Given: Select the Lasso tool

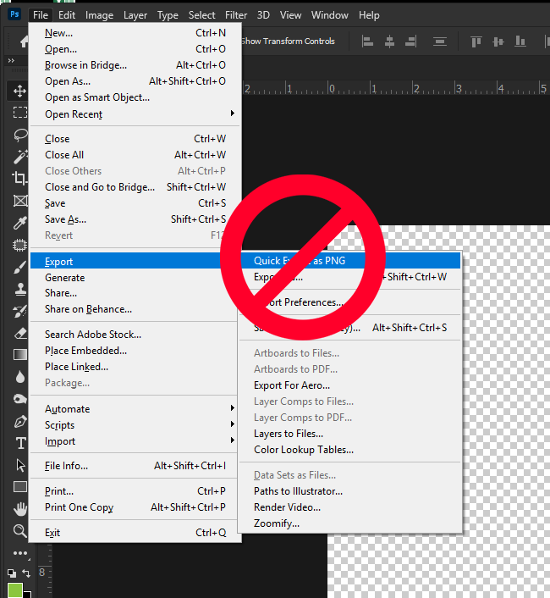Looking at the screenshot, I should 19,135.
